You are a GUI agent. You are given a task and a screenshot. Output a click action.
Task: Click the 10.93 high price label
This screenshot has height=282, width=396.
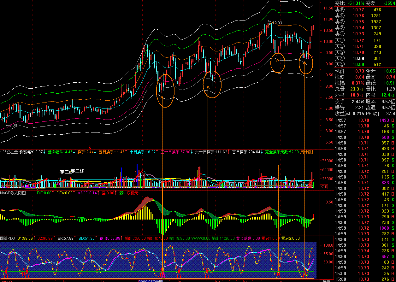tap(277, 23)
